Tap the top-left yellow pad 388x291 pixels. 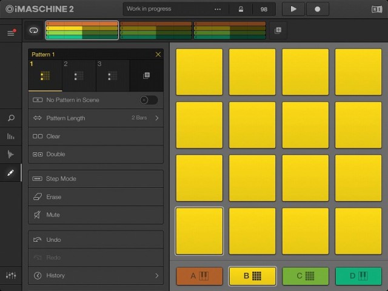[199, 72]
